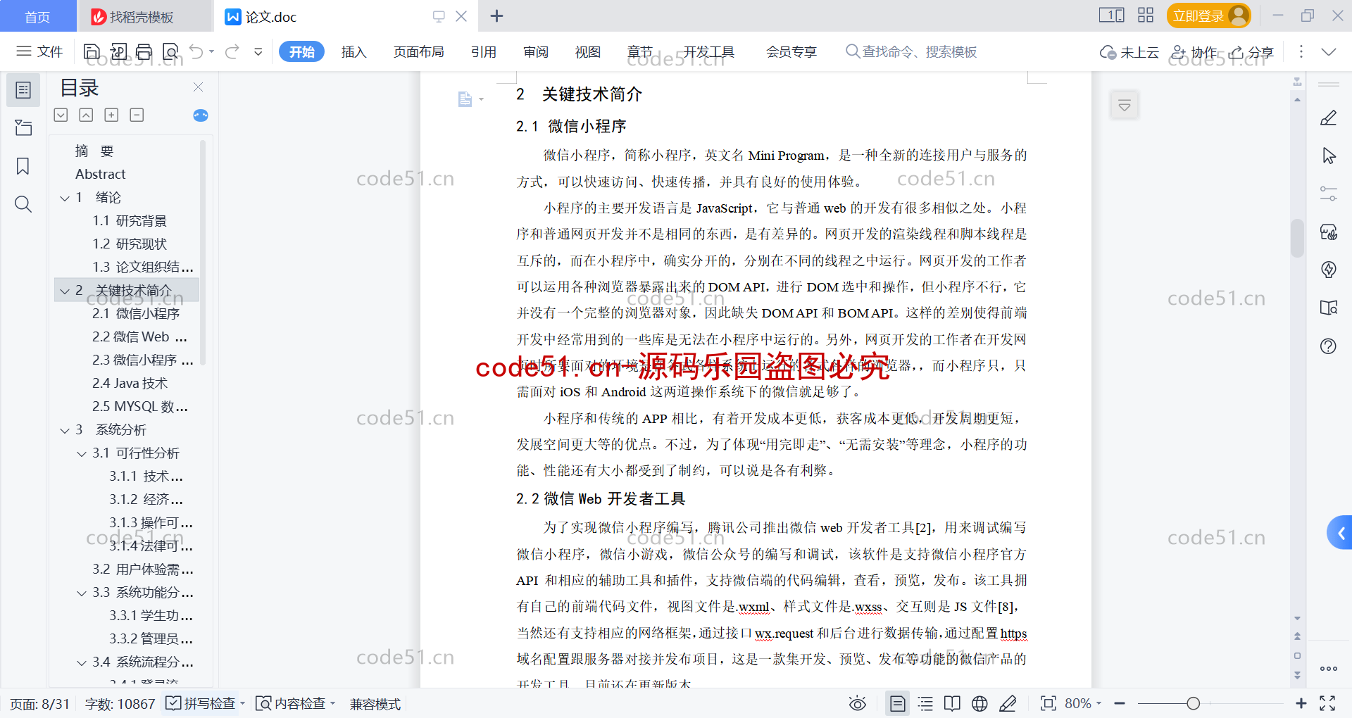Click the 分享 share button
1352x718 pixels.
pyautogui.click(x=1251, y=52)
